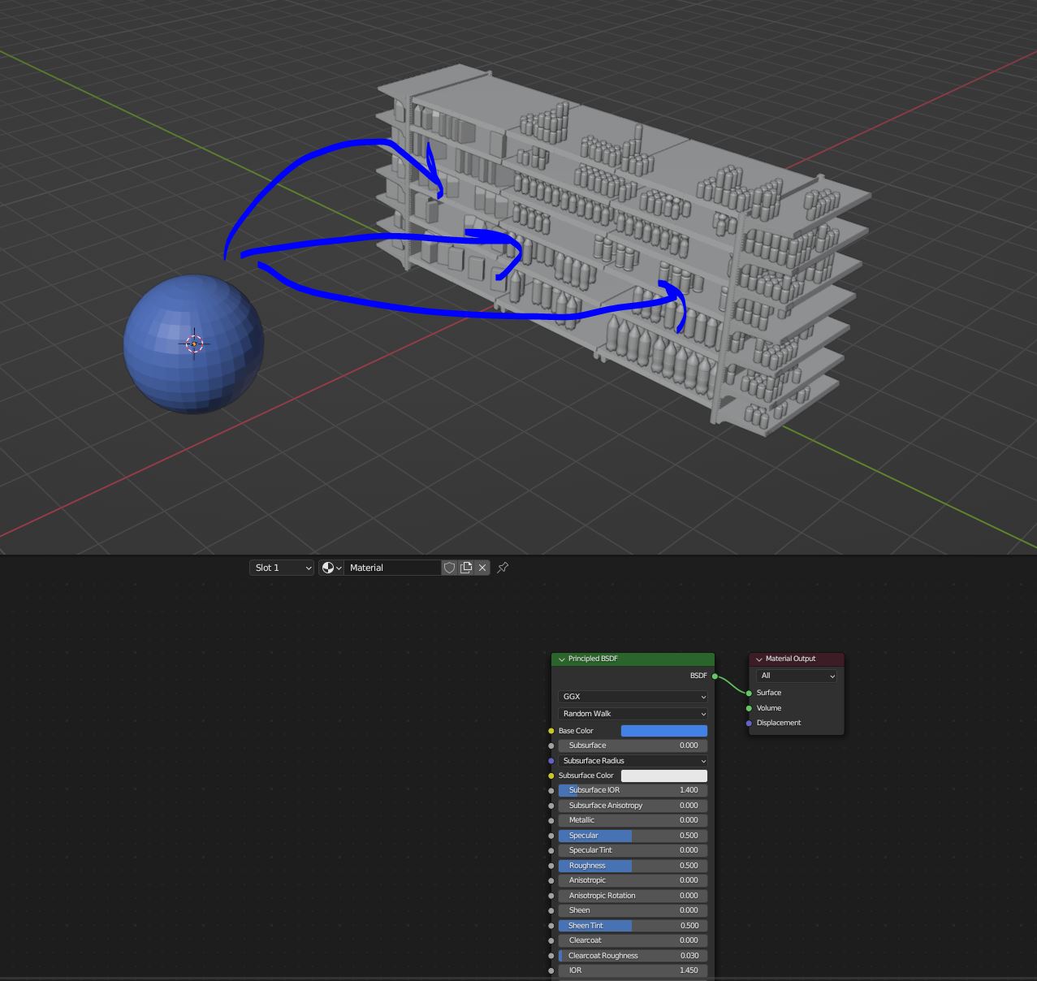Click the Subsurface IOR input socket
The height and width of the screenshot is (981, 1037).
point(551,790)
